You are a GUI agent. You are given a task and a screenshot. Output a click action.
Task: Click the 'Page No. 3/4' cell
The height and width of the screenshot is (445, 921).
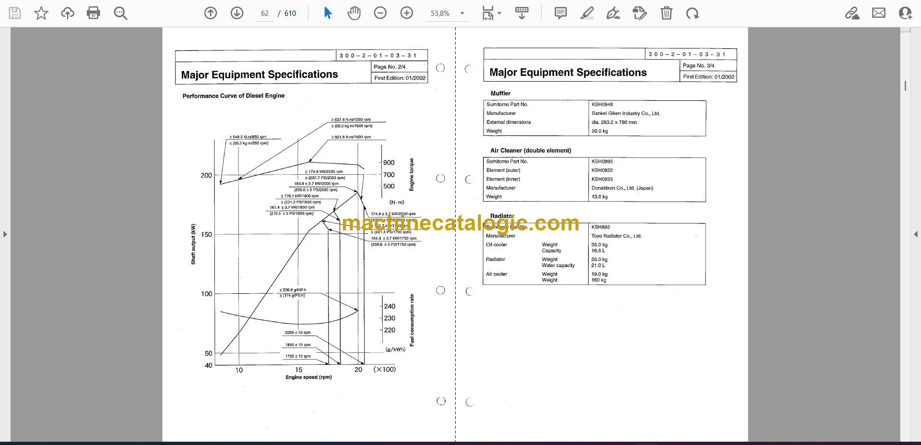click(708, 65)
